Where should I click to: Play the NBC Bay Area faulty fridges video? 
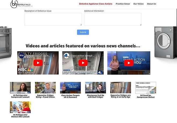[38, 63]
